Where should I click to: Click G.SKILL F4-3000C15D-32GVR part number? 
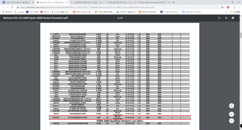tap(78, 41)
